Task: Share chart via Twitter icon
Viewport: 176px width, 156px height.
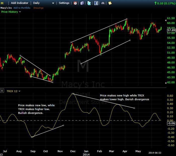Action: pos(89,3)
